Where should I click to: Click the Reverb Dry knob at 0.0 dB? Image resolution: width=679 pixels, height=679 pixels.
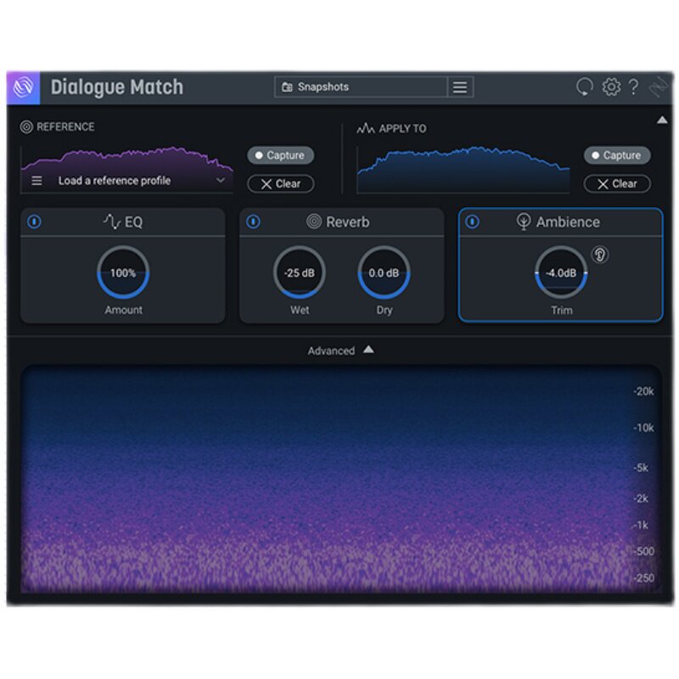point(384,272)
